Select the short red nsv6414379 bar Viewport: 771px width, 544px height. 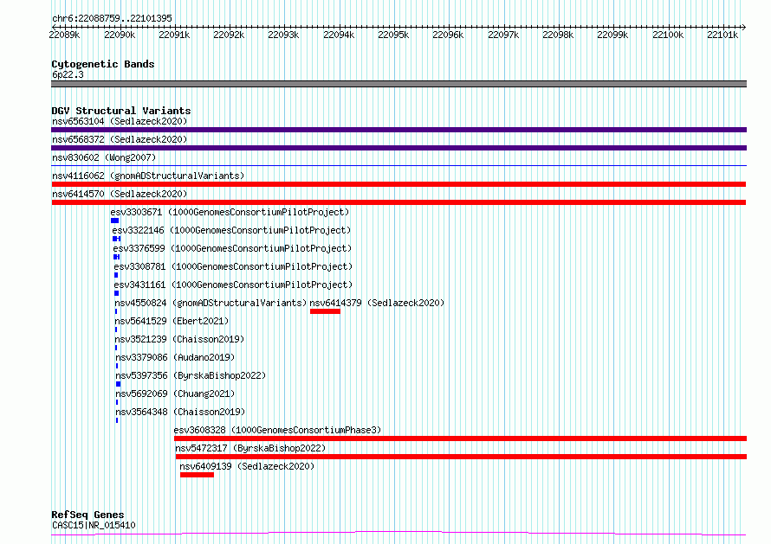tap(325, 311)
